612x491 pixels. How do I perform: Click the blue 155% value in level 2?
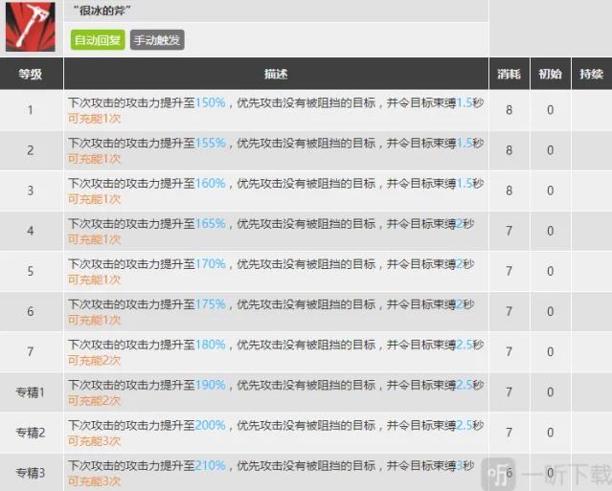(x=211, y=143)
